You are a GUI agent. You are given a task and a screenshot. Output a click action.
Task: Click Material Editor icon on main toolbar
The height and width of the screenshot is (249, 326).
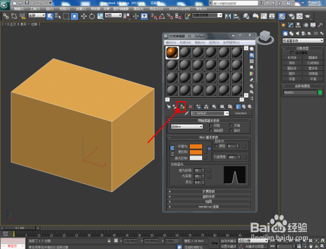282,16
